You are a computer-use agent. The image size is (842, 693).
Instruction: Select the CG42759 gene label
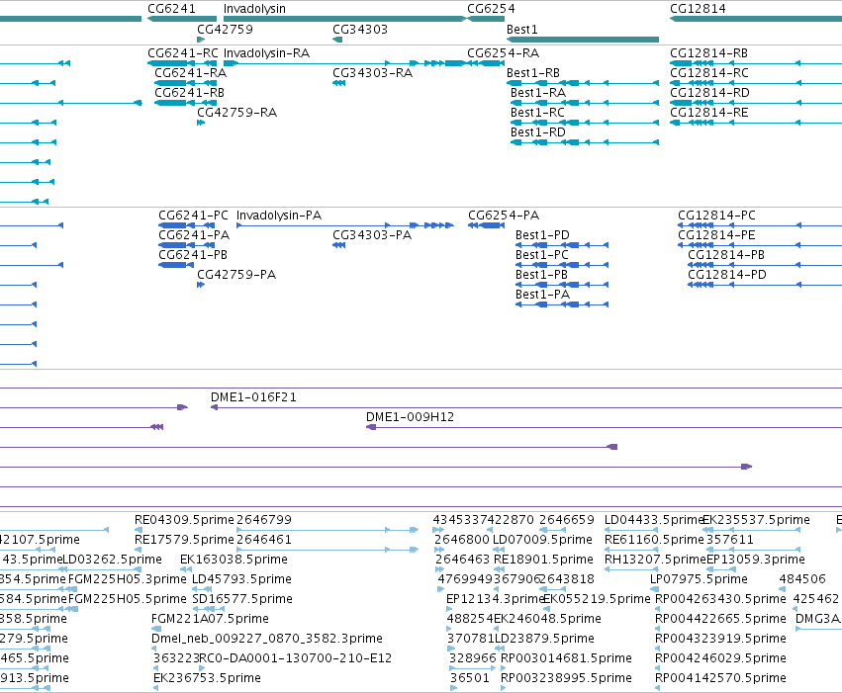[x=225, y=29]
